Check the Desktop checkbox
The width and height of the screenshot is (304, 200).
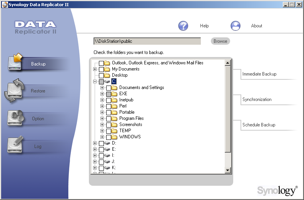101,76
